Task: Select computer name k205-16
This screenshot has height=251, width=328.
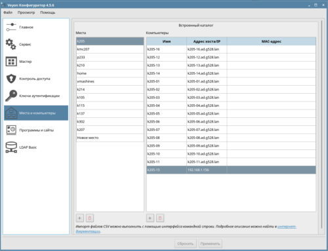Action: coord(167,49)
